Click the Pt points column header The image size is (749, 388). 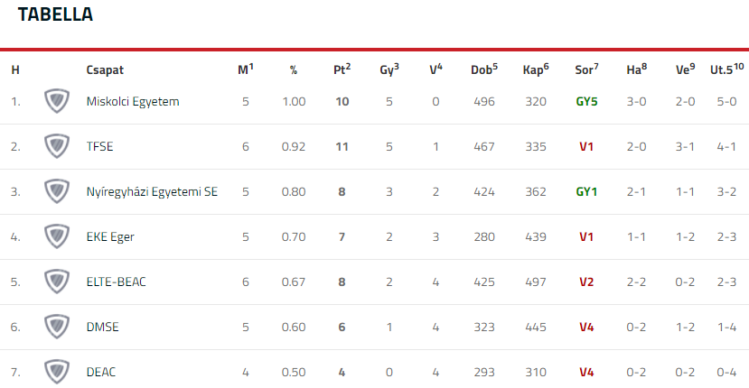(342, 69)
